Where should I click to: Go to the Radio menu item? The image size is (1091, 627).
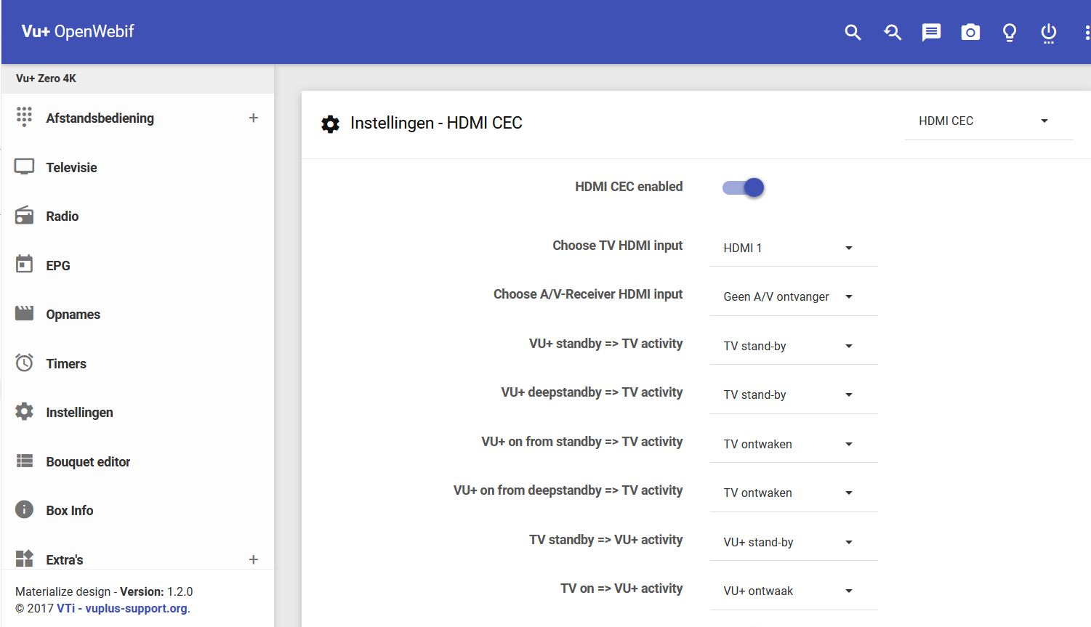tap(63, 217)
